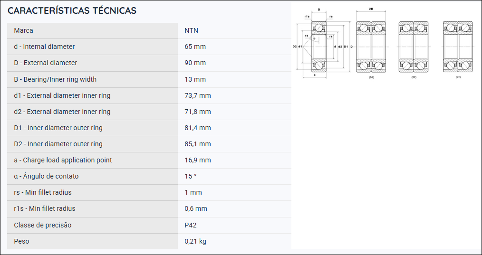
Task: Select the 0,6 mm value
Action: 196,208
